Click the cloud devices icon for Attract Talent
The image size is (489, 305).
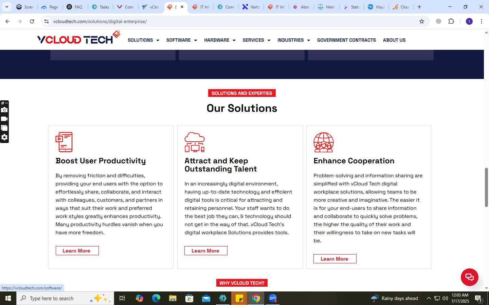coord(195,142)
